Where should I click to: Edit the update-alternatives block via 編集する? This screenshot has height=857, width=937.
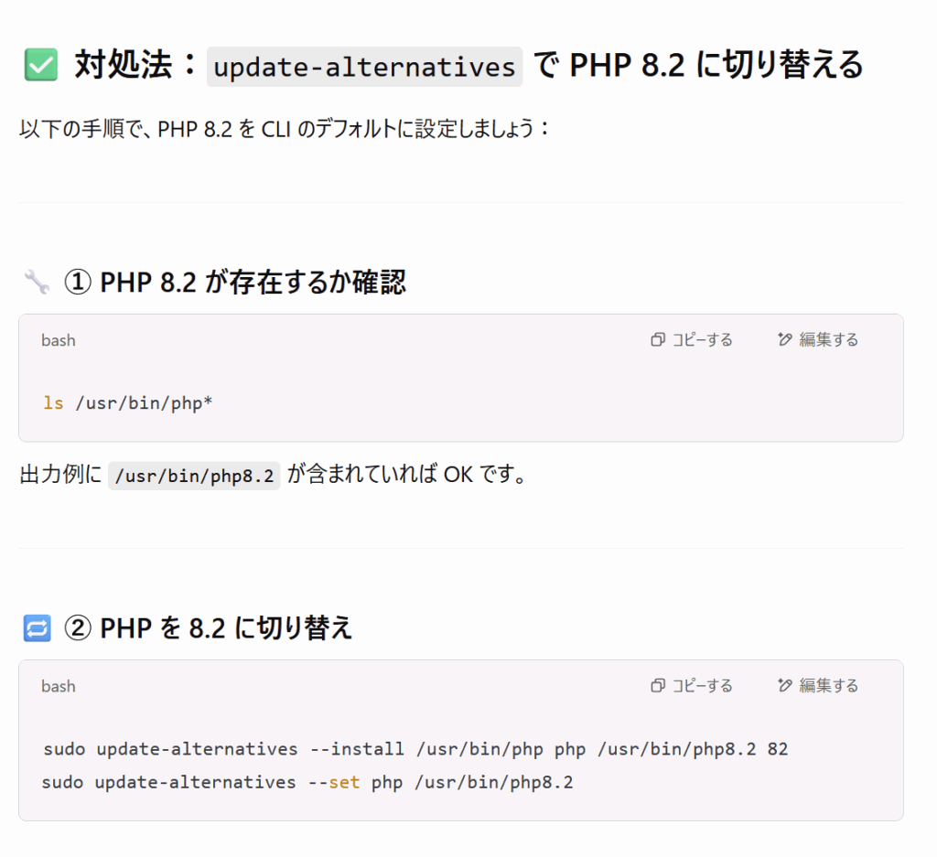click(x=818, y=686)
